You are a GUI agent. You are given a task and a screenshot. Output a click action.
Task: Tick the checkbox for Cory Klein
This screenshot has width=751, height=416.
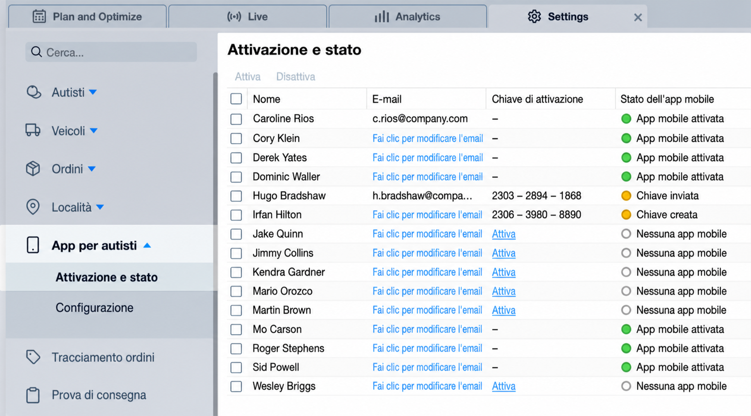[236, 139]
